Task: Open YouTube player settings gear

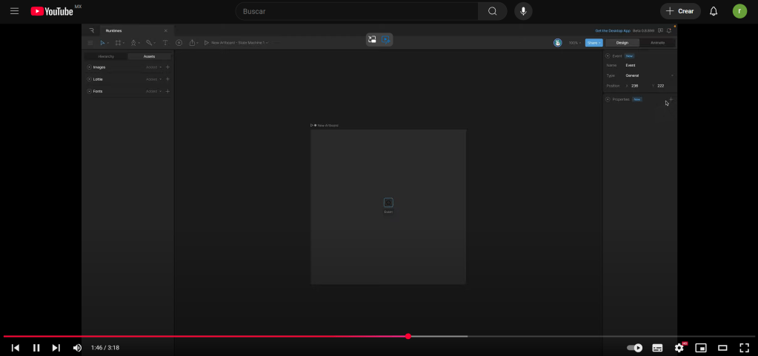Action: [x=679, y=348]
